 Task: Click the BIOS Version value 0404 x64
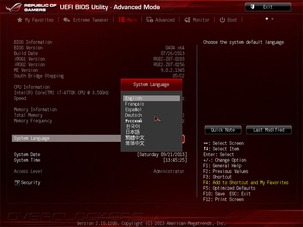pos(175,48)
